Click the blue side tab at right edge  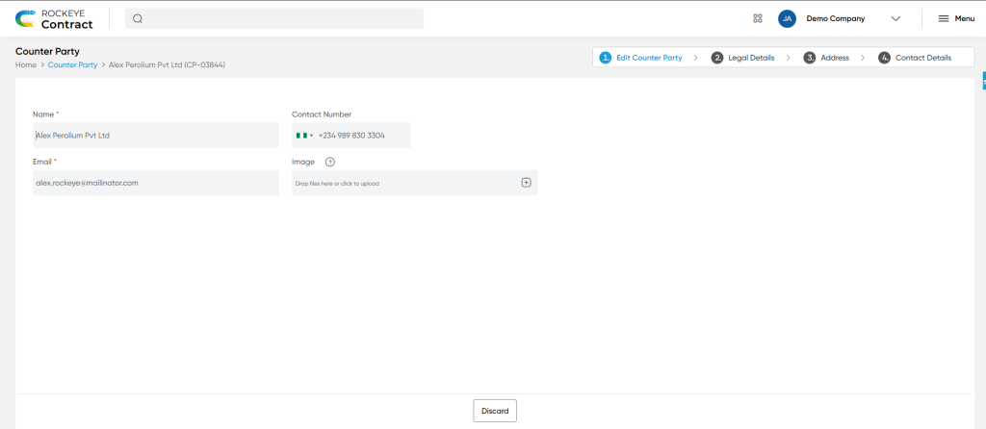983,81
